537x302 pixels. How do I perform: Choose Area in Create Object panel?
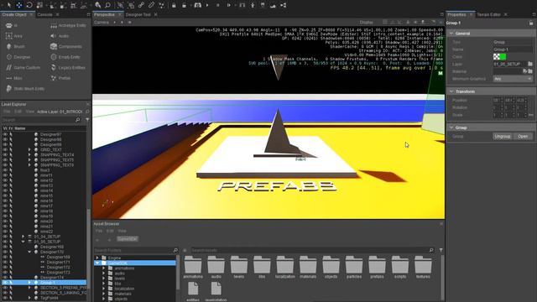coord(13,36)
